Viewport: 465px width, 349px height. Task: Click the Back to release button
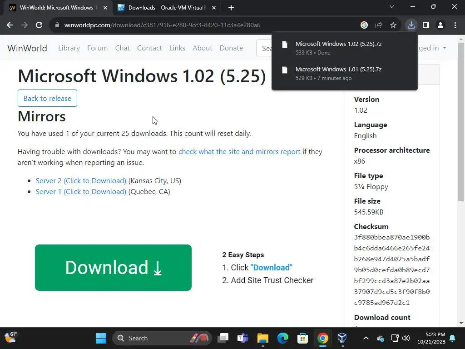tap(47, 98)
